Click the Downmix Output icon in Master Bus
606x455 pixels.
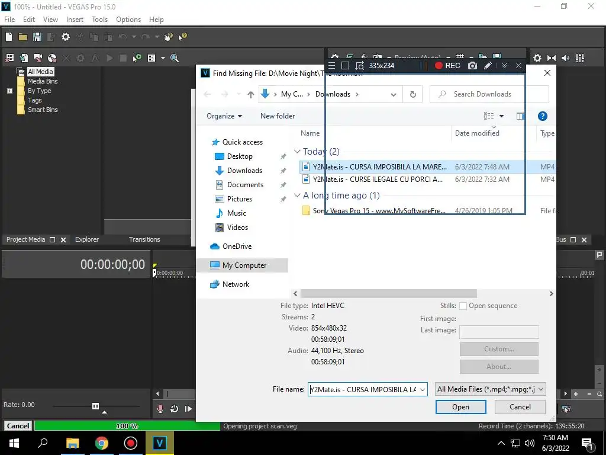(552, 58)
